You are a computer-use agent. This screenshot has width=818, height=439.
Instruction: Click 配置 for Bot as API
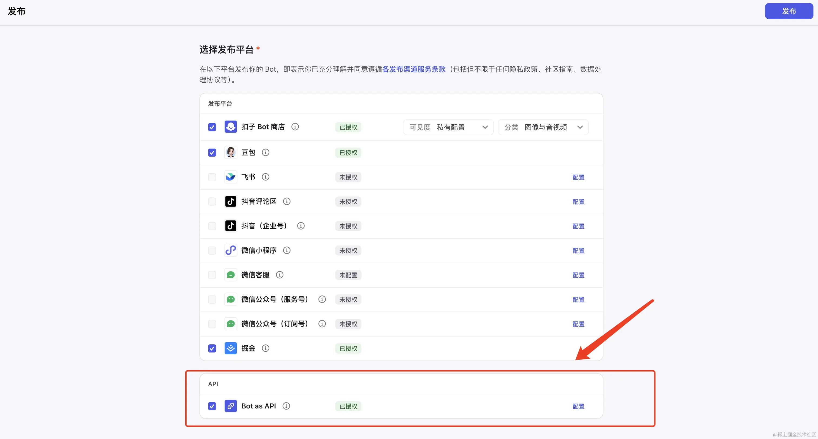(578, 406)
